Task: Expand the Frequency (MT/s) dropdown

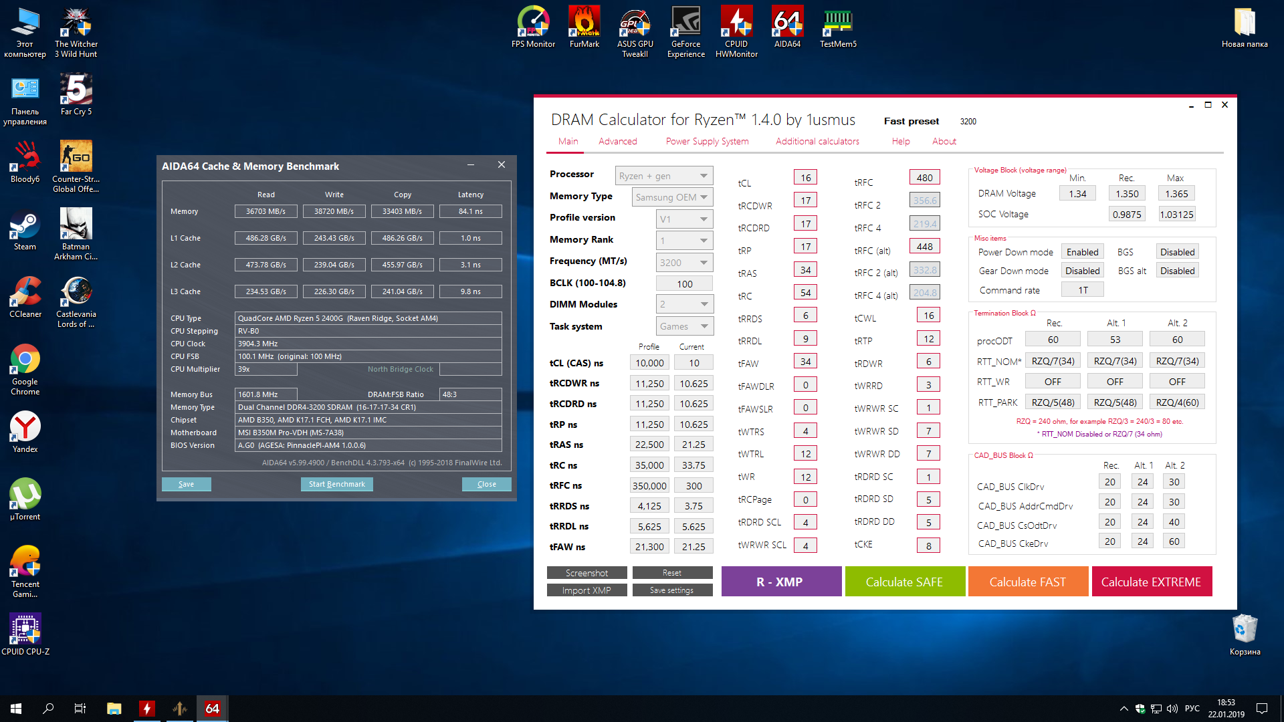Action: tap(684, 263)
